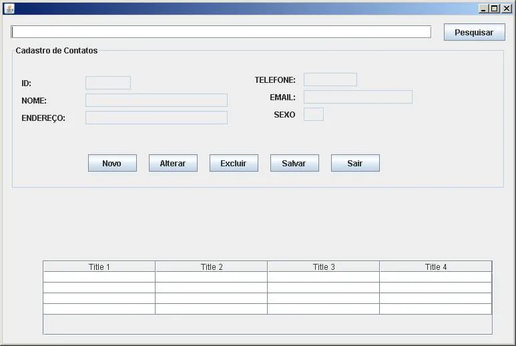516x346 pixels.
Task: Open the Java icon window menu
Action: [9, 9]
